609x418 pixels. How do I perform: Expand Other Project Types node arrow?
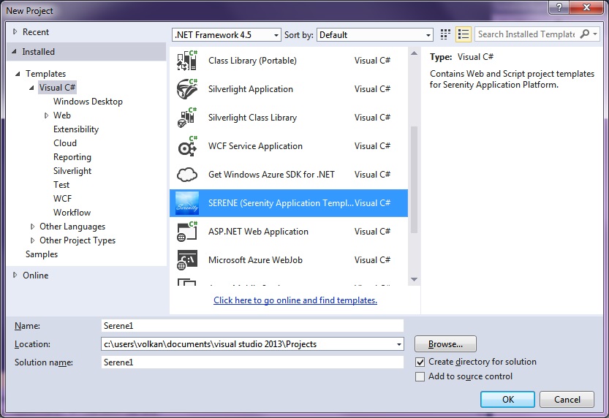[x=32, y=240]
